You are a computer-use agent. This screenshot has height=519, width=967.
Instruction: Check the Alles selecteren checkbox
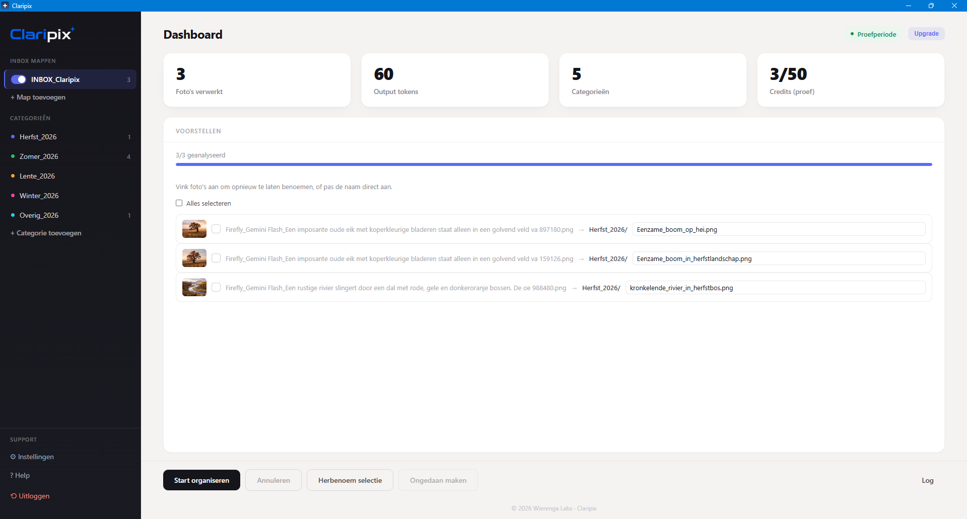(x=179, y=203)
